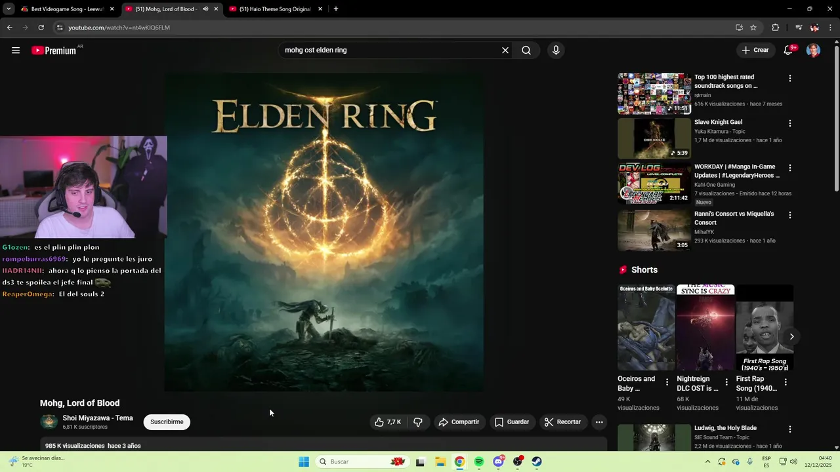840x472 pixels.
Task: Clear the search box with X icon
Action: [505, 50]
